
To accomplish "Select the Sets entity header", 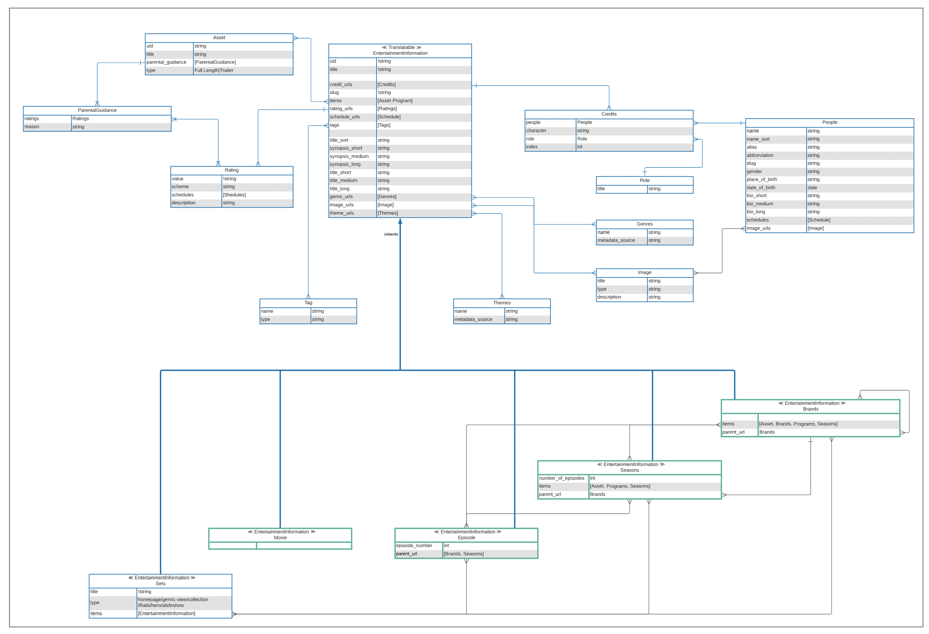I will [160, 581].
